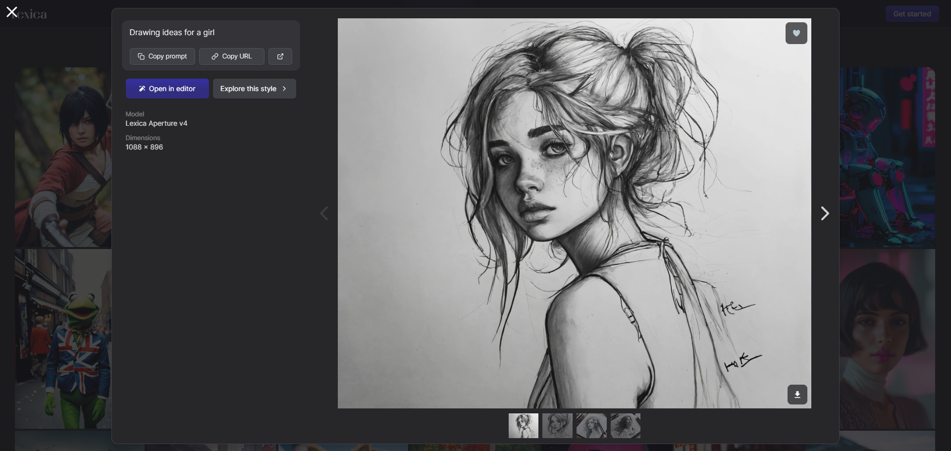951x451 pixels.
Task: Open the bob-haired woman portrait background image
Action: (887, 339)
